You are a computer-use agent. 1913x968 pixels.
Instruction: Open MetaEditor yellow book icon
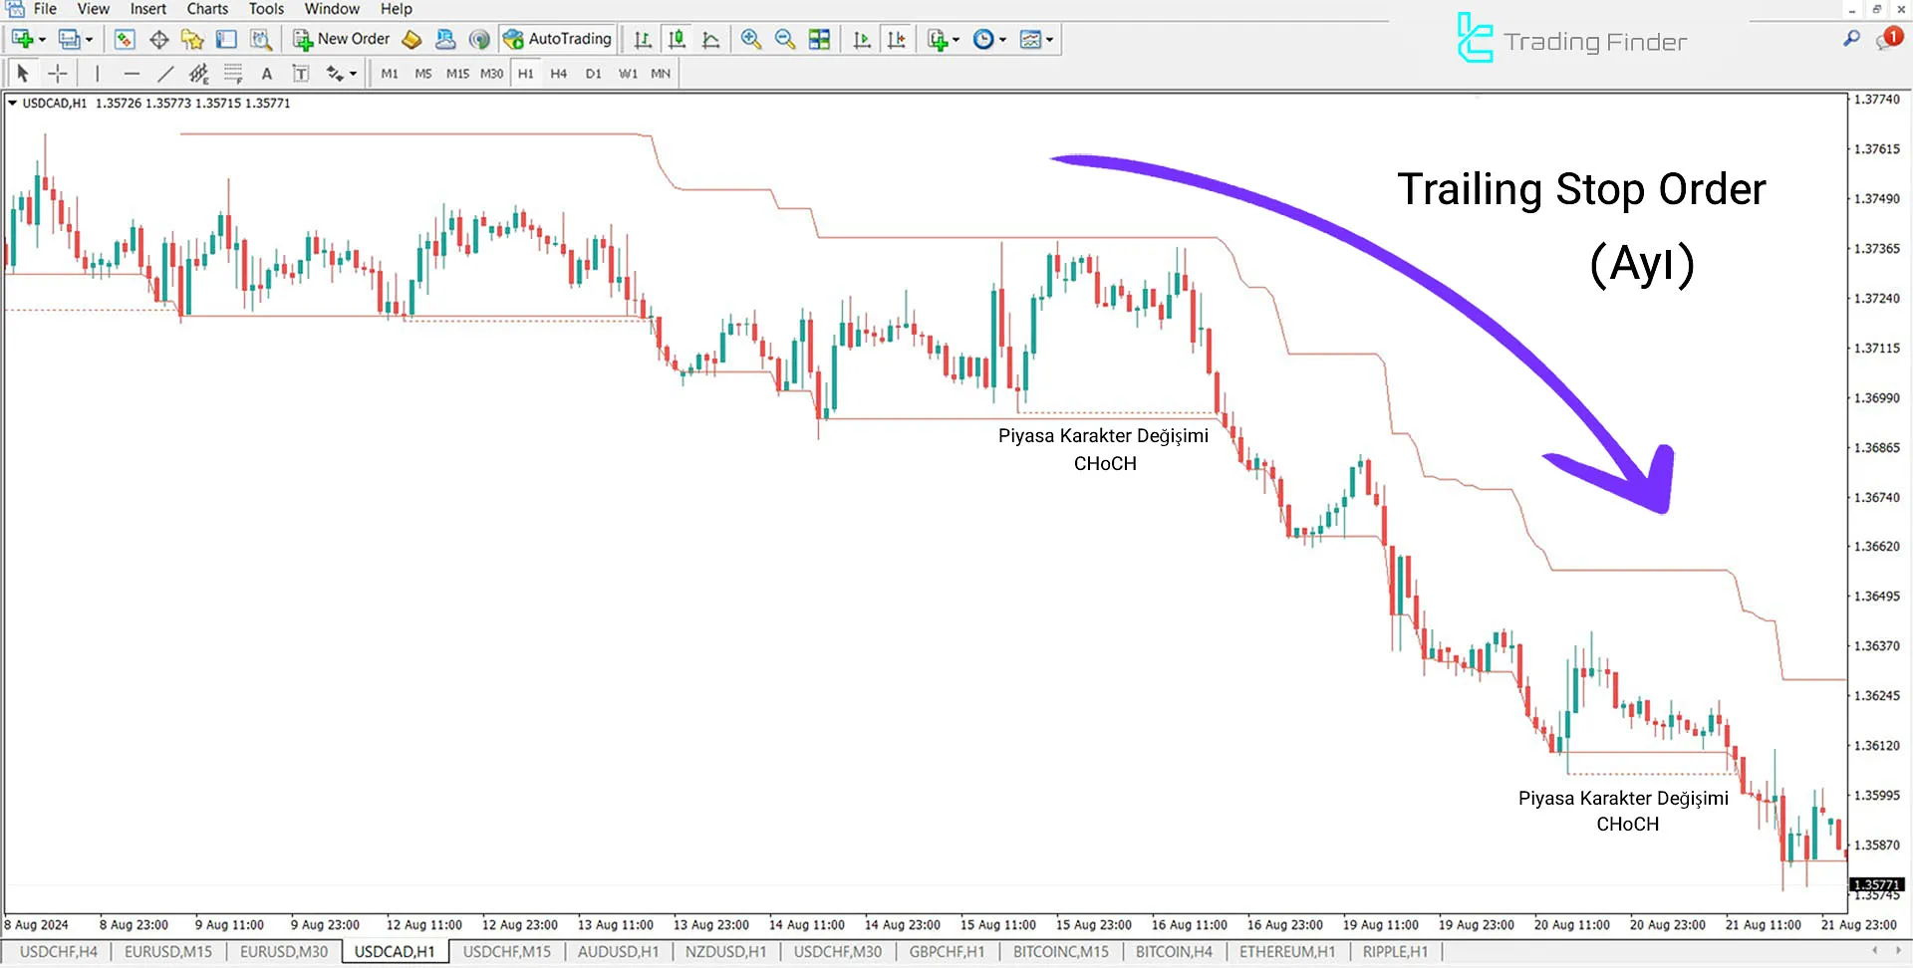[411, 39]
